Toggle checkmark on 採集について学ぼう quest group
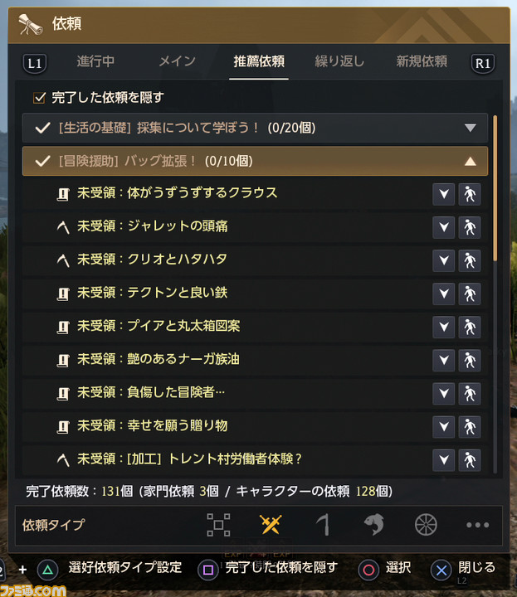The height and width of the screenshot is (597, 517). 42,128
